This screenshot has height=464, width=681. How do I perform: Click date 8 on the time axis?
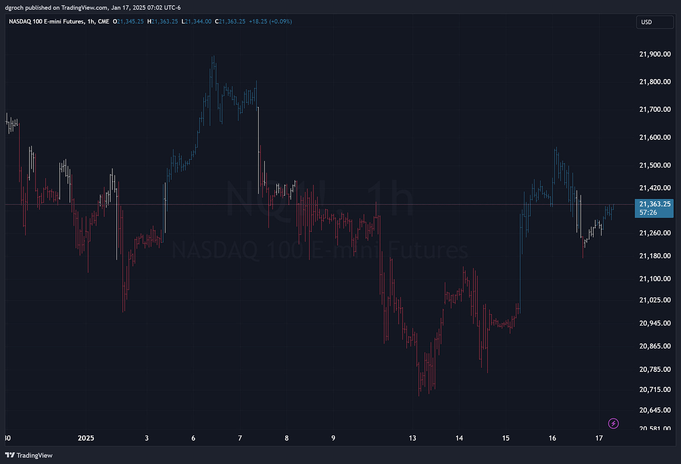287,438
